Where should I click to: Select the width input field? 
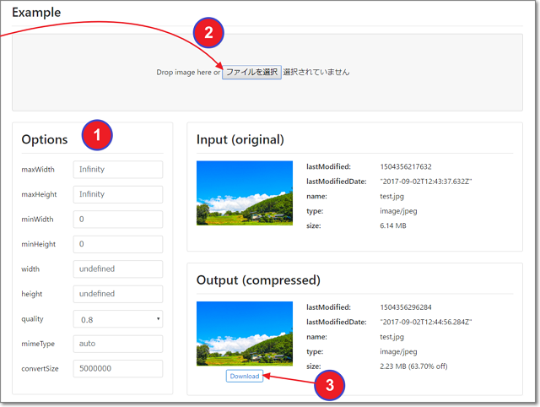(117, 269)
